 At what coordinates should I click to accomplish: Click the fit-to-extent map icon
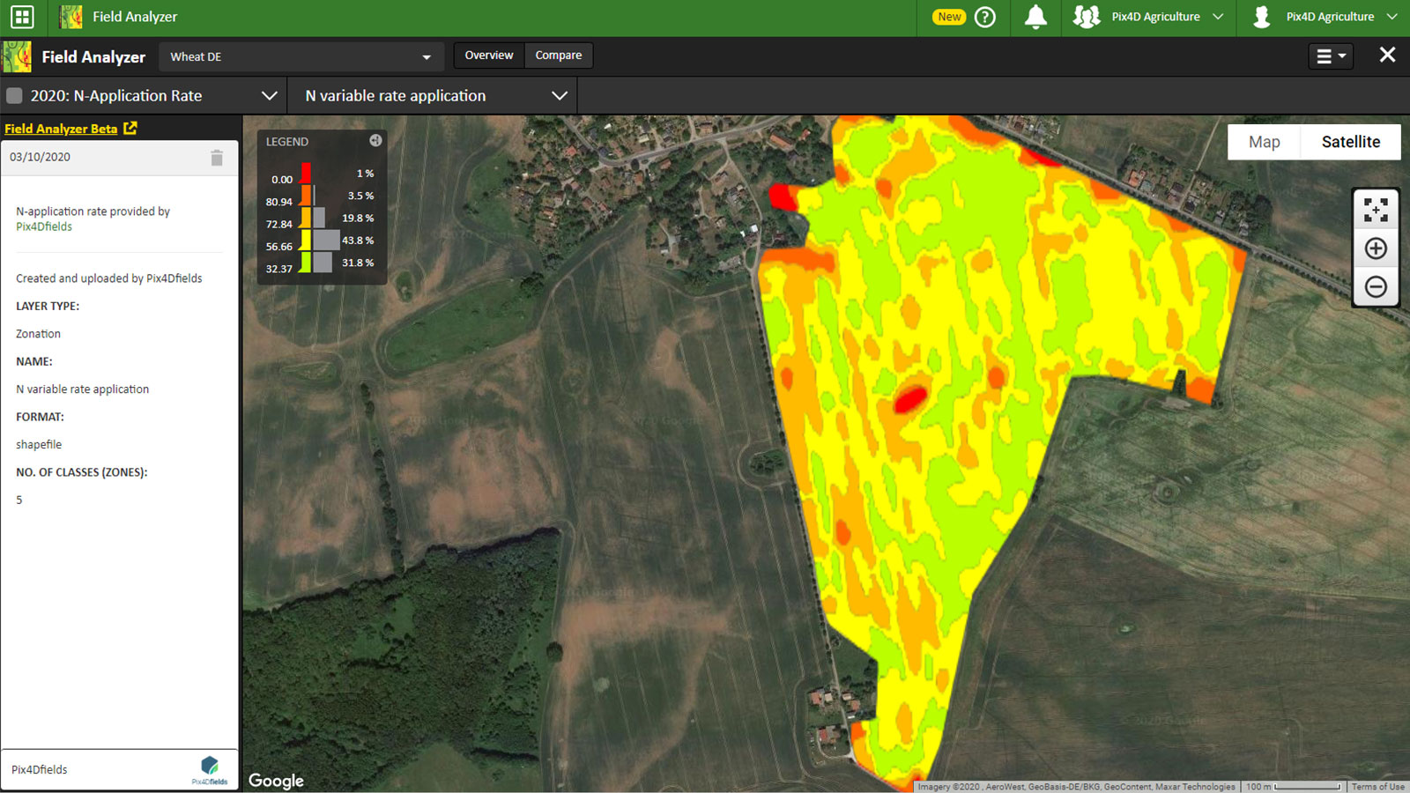tap(1375, 210)
